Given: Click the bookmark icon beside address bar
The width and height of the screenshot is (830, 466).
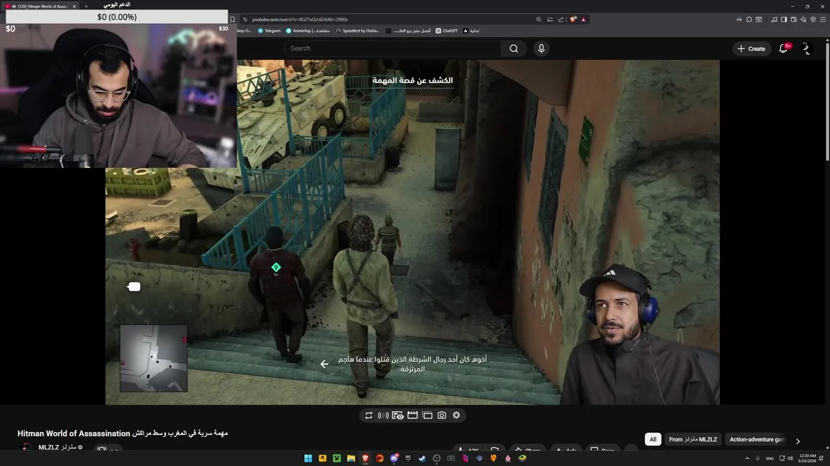Looking at the screenshot, I should [x=232, y=19].
